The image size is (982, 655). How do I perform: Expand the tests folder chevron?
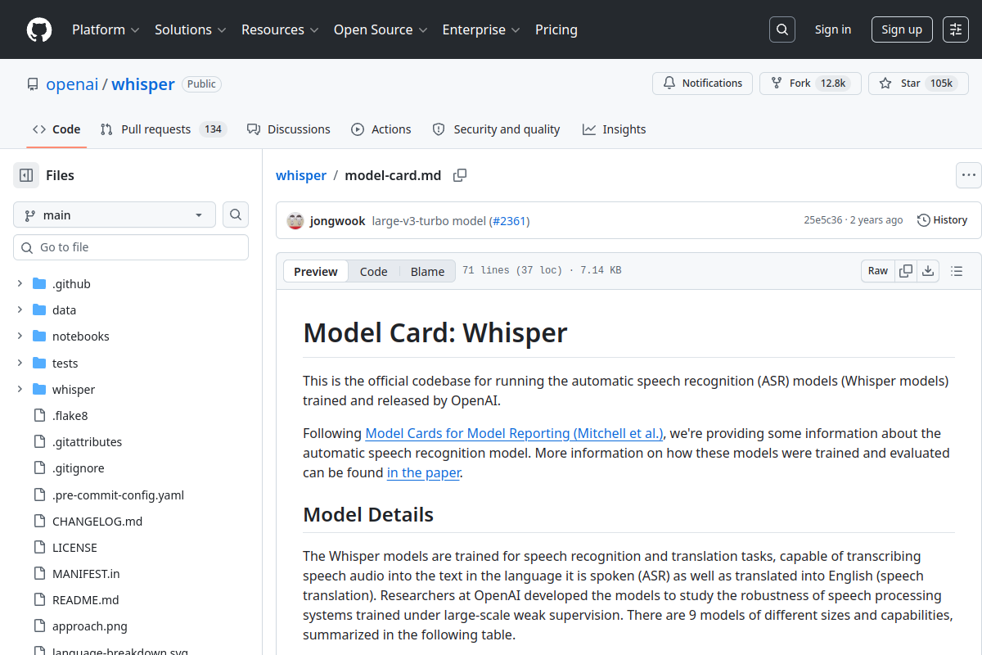click(20, 364)
